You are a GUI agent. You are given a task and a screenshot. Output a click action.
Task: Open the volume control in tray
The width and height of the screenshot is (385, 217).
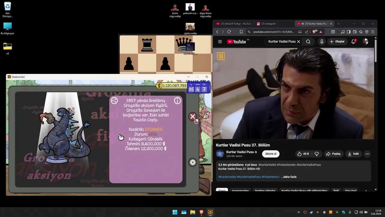(x=361, y=212)
